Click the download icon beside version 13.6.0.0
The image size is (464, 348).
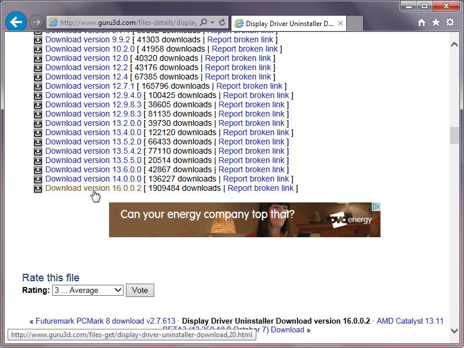point(38,170)
